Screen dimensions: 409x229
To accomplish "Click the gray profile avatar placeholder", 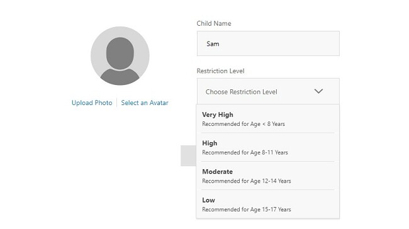I will (120, 55).
